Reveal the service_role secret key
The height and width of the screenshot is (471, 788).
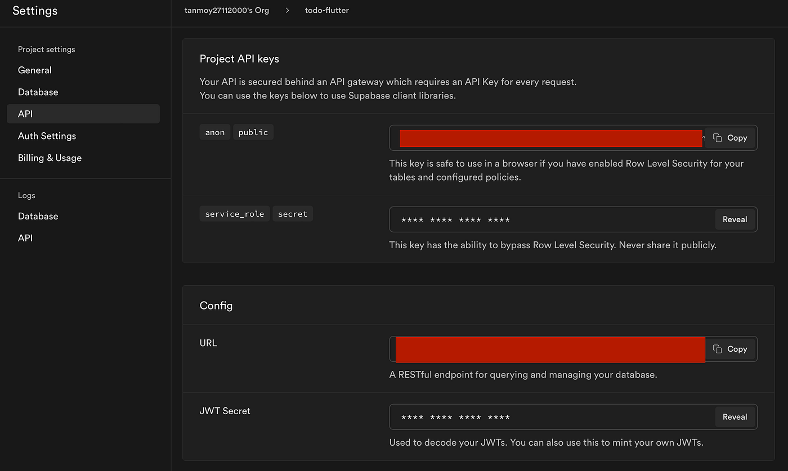735,219
